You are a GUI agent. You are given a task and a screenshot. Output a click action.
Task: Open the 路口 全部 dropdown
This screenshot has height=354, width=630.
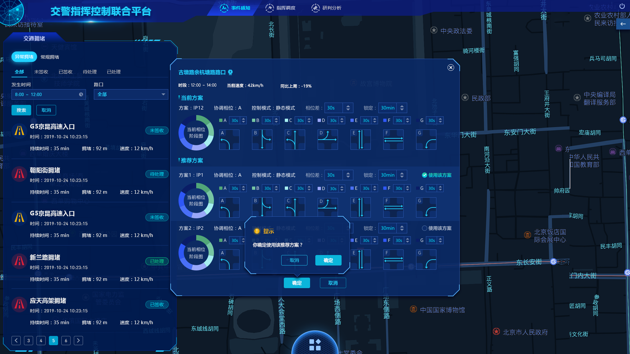131,94
